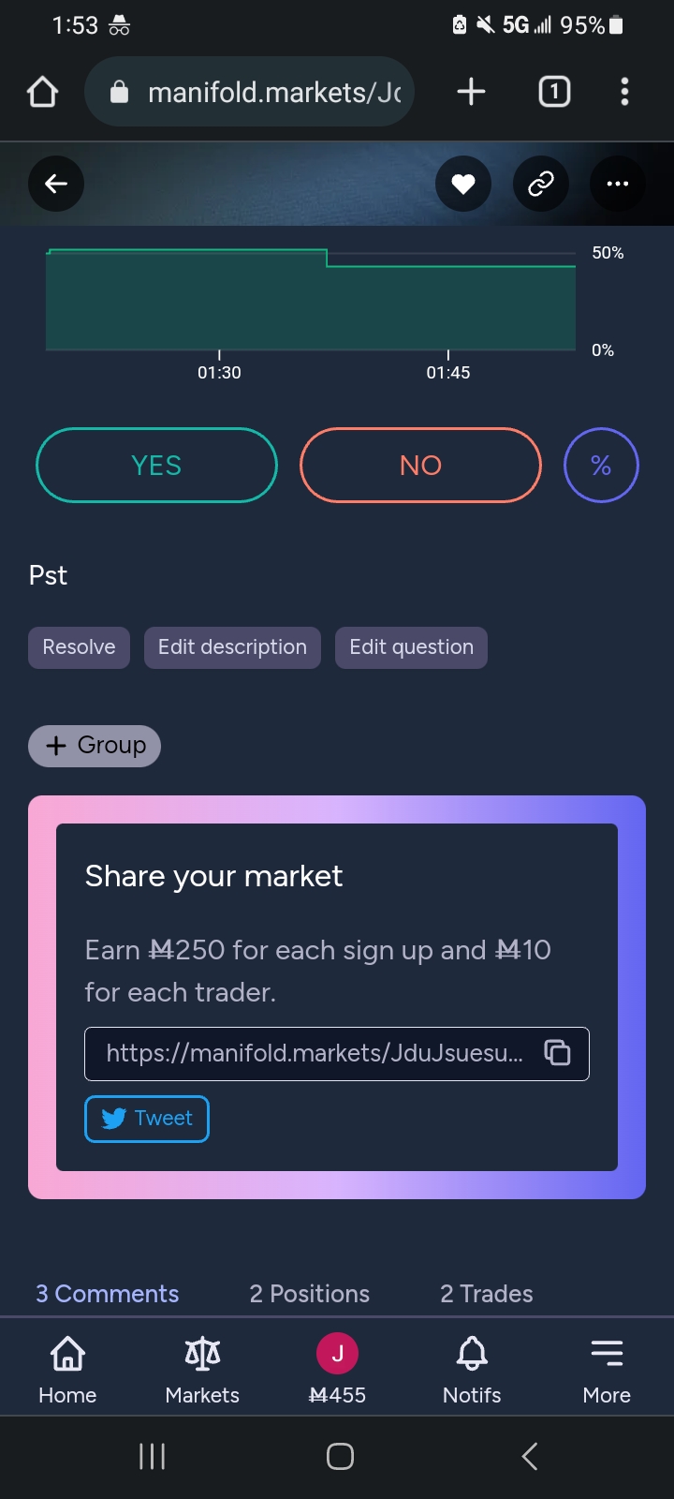
Task: Click Edit description
Action: click(232, 647)
